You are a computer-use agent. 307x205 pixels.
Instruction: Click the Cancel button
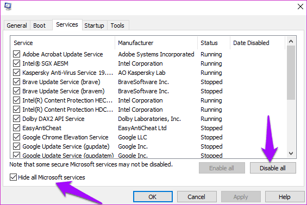pos(197,197)
